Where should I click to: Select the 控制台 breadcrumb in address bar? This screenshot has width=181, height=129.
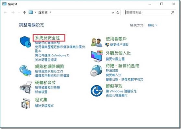[43, 12]
